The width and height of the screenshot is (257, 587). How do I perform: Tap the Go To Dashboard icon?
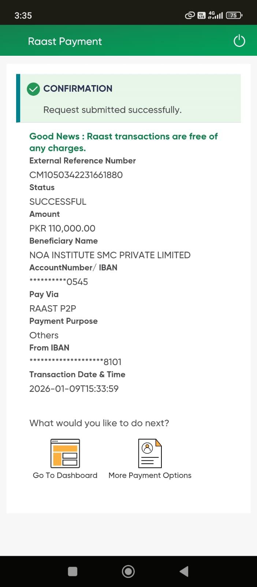[65, 453]
